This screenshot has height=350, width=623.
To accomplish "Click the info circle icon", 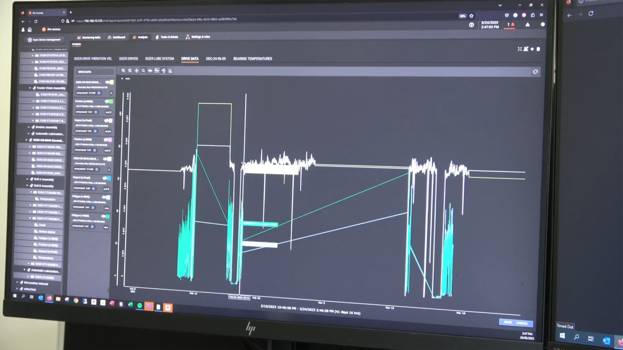I will click(543, 24).
